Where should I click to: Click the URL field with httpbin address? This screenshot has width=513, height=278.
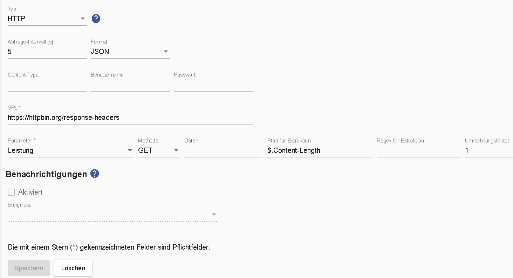[x=130, y=117]
